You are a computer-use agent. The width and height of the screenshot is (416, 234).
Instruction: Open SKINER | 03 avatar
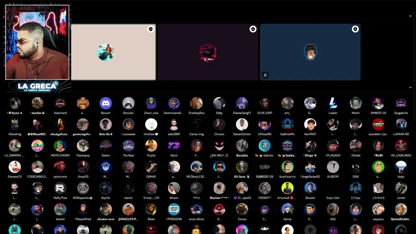[x=378, y=103]
